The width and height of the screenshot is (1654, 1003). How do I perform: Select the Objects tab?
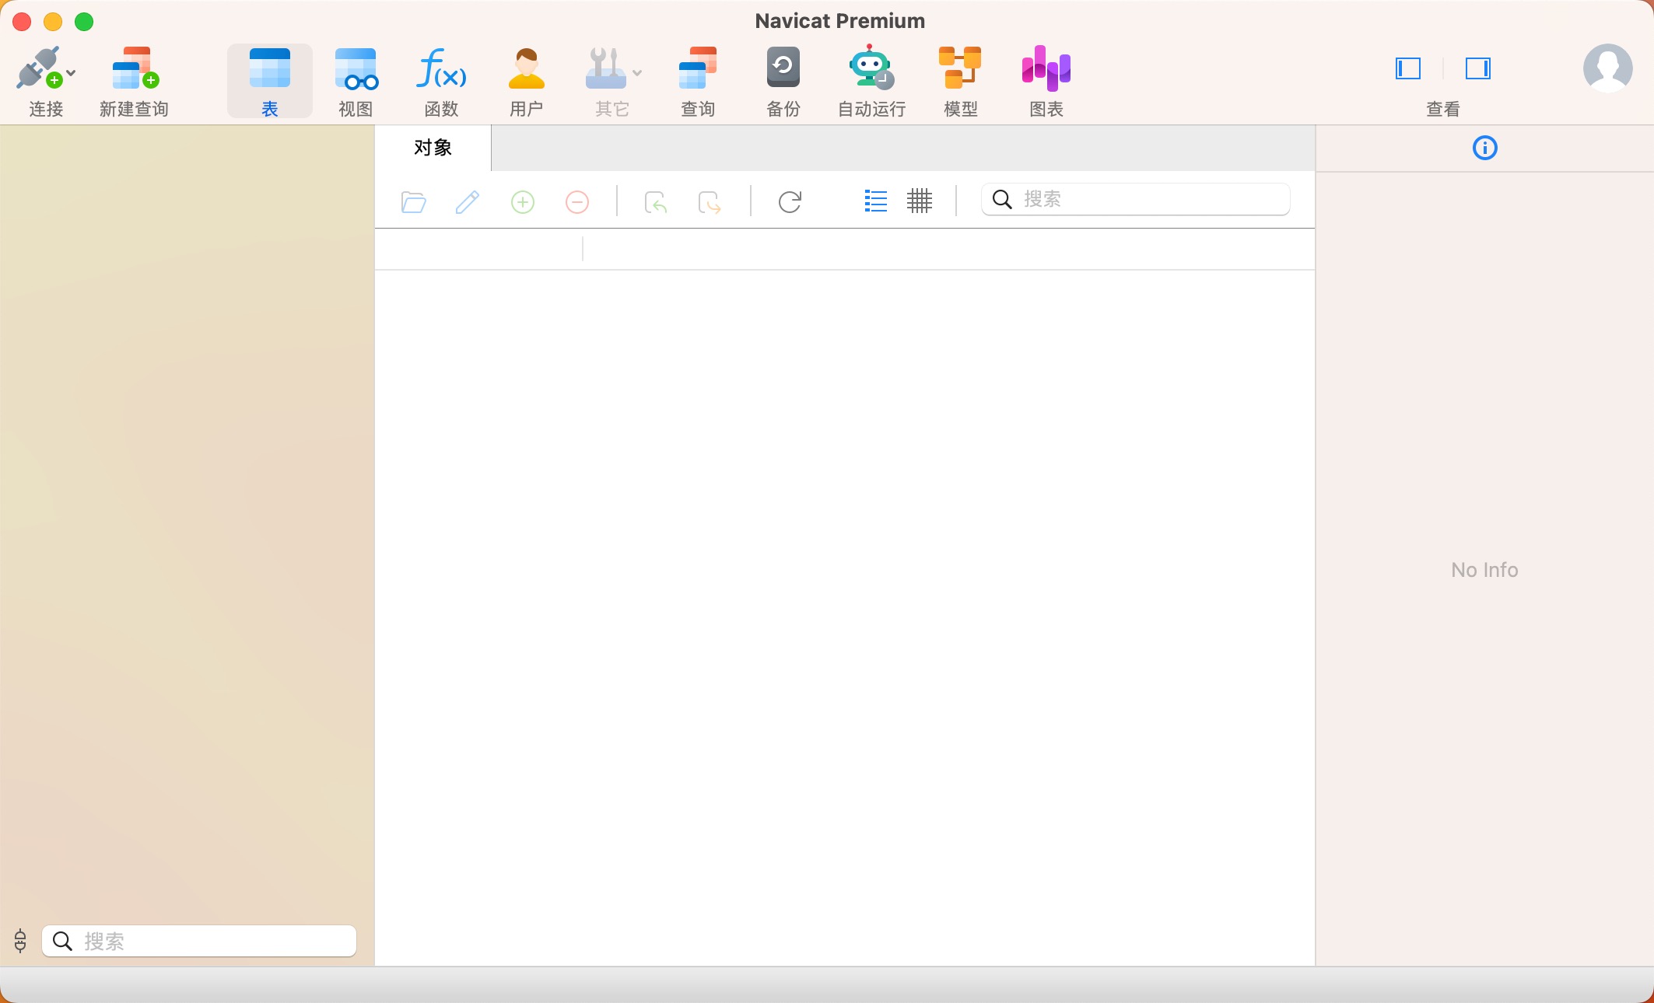[433, 148]
